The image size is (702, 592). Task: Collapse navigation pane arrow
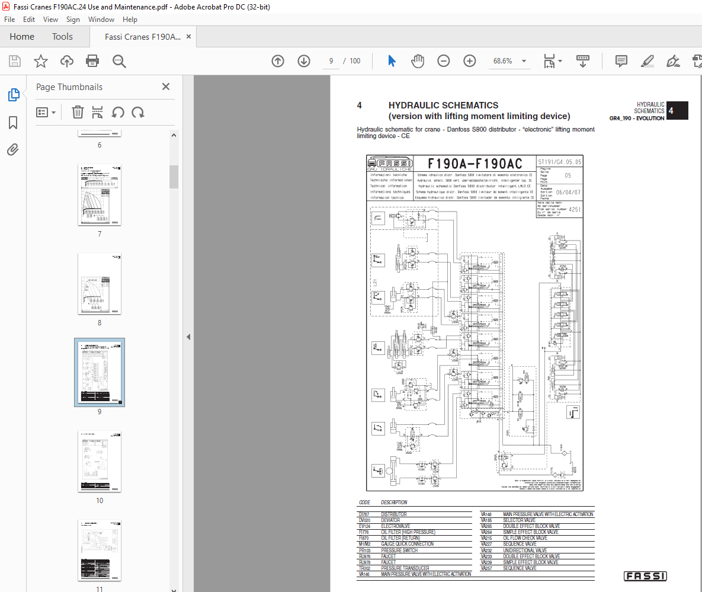[x=188, y=337]
